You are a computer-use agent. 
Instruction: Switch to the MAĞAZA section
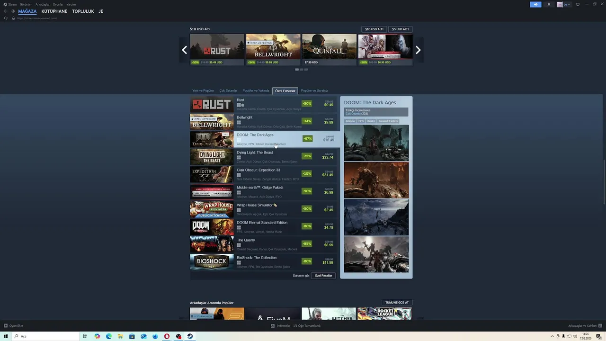pyautogui.click(x=27, y=11)
